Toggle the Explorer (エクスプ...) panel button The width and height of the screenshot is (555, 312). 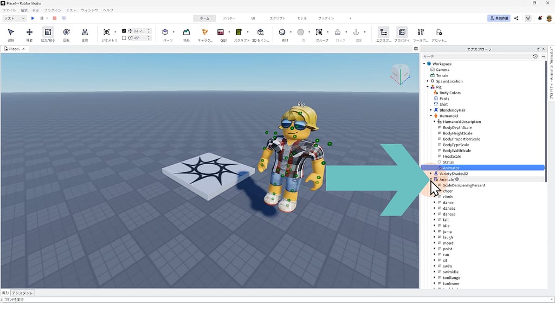pos(383,34)
